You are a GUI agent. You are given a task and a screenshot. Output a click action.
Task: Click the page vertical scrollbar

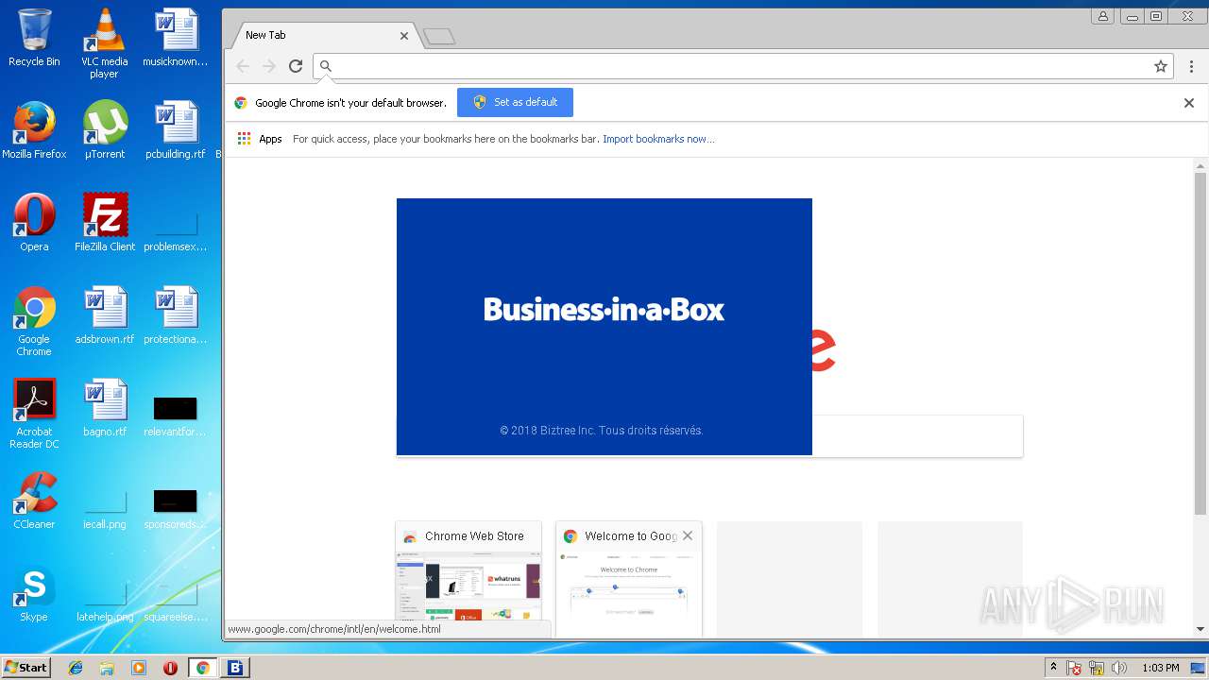point(1200,344)
